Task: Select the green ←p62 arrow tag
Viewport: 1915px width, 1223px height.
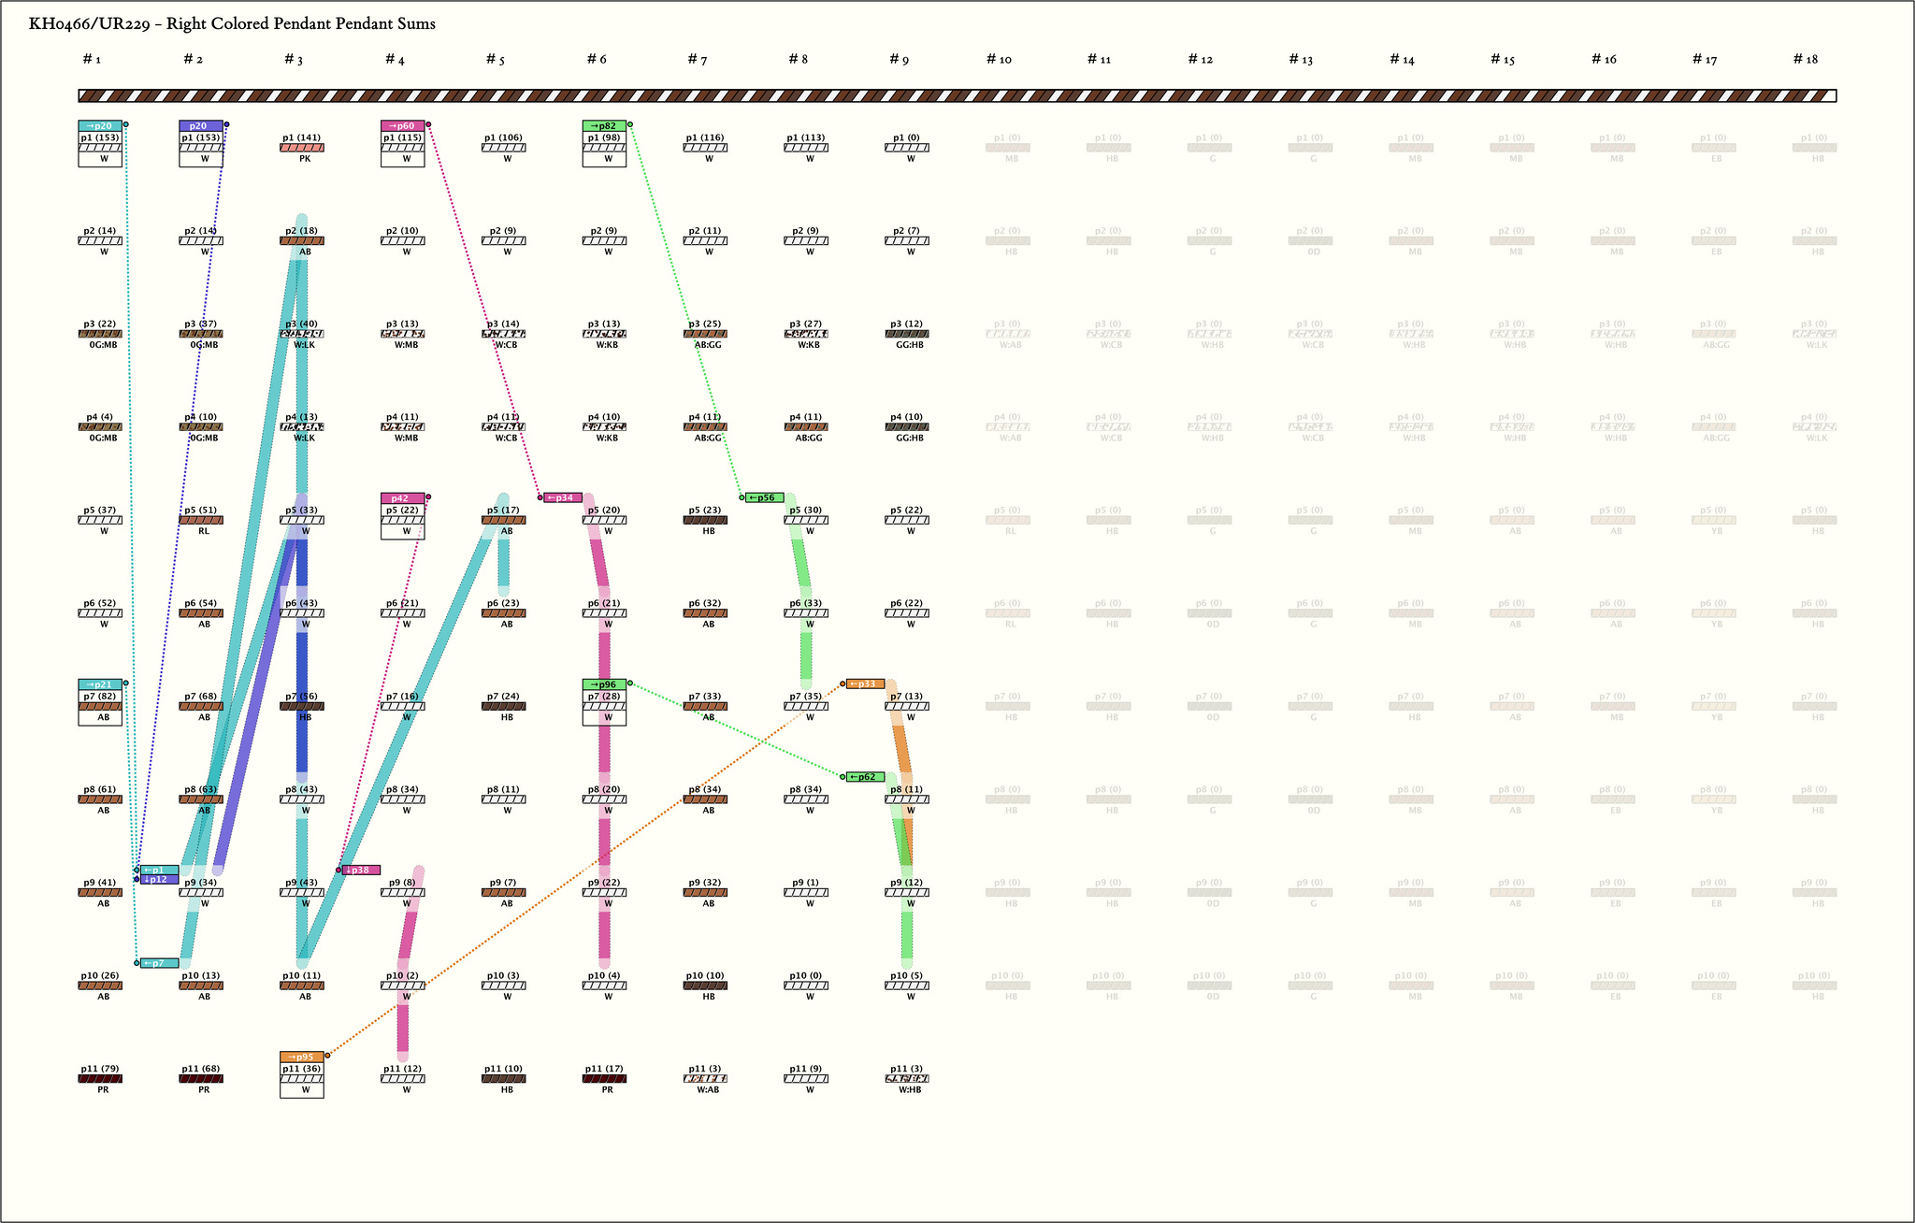Action: click(x=865, y=777)
